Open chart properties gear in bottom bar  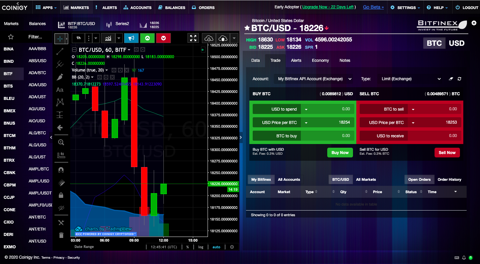pos(232,247)
